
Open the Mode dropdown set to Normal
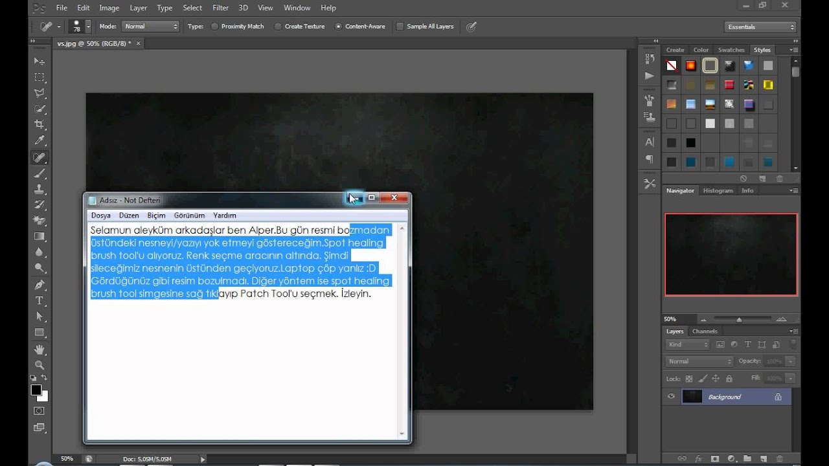[x=150, y=27]
